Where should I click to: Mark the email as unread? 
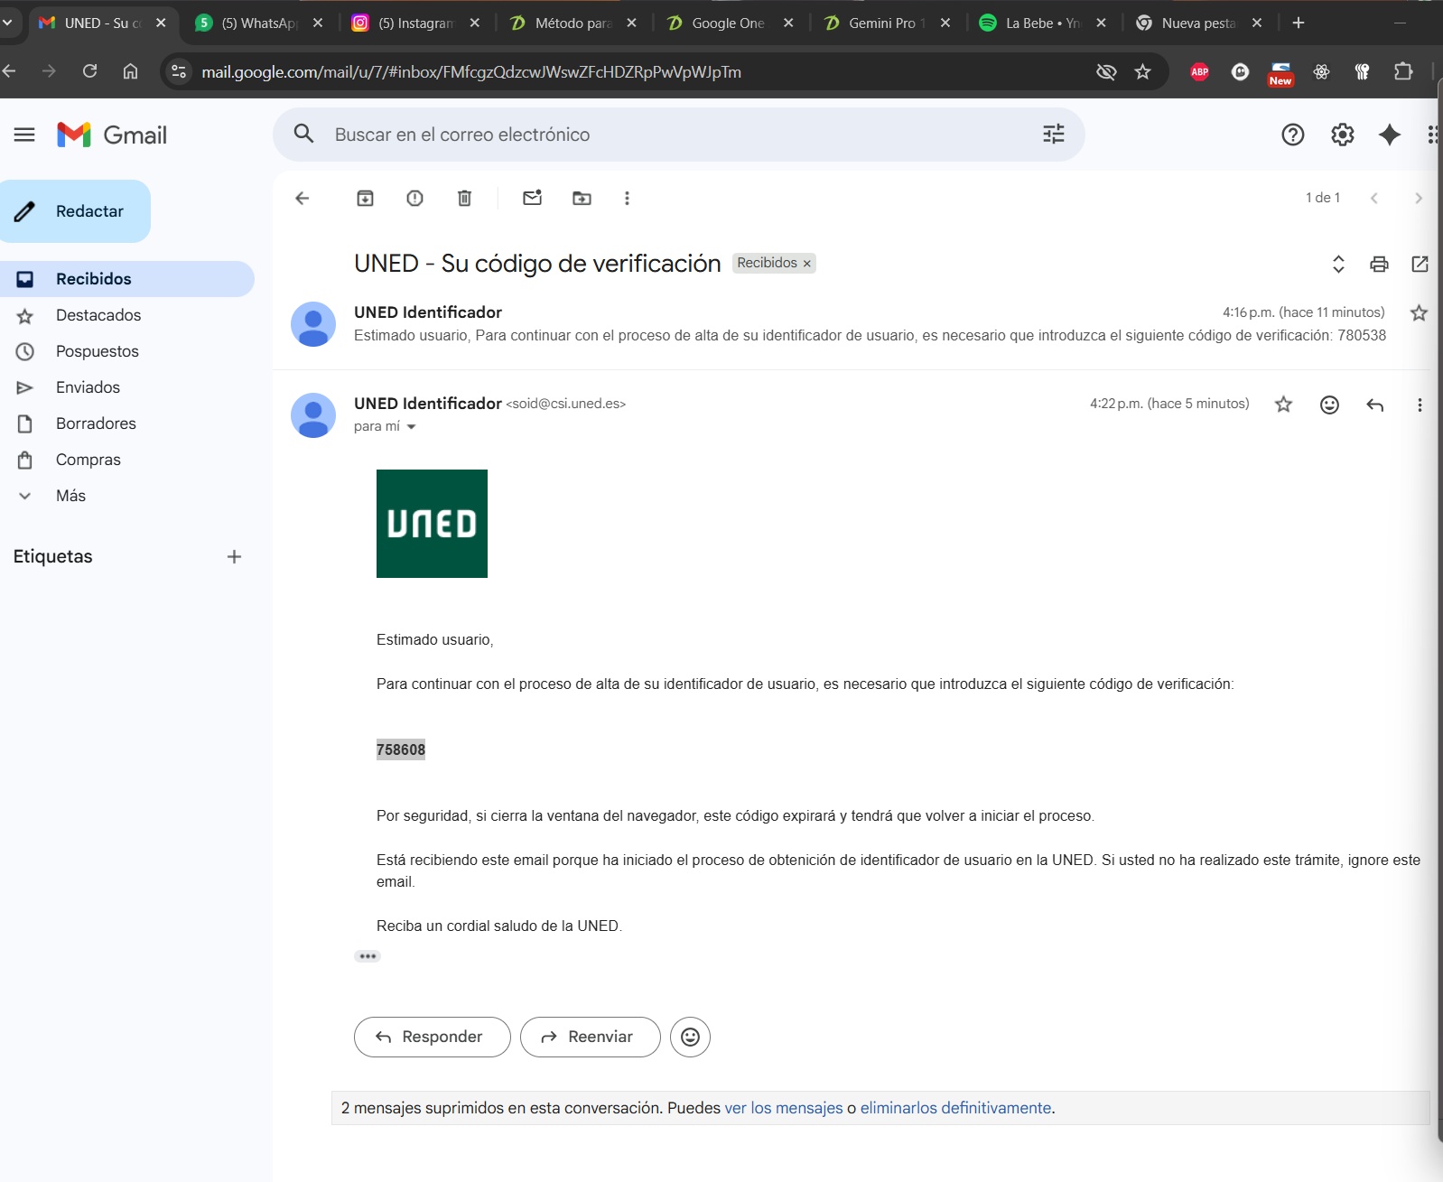(532, 199)
